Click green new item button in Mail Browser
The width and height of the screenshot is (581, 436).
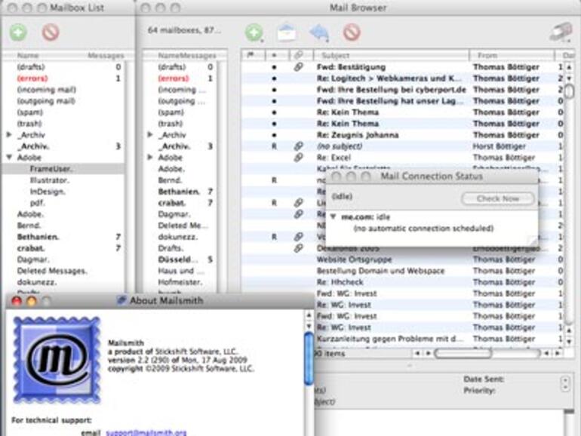coord(254,32)
